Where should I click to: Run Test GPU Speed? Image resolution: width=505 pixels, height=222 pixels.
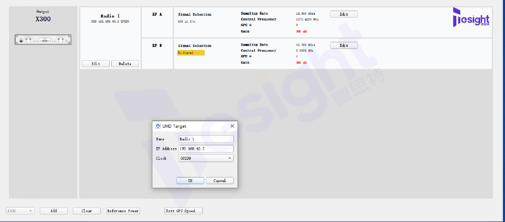pyautogui.click(x=184, y=211)
